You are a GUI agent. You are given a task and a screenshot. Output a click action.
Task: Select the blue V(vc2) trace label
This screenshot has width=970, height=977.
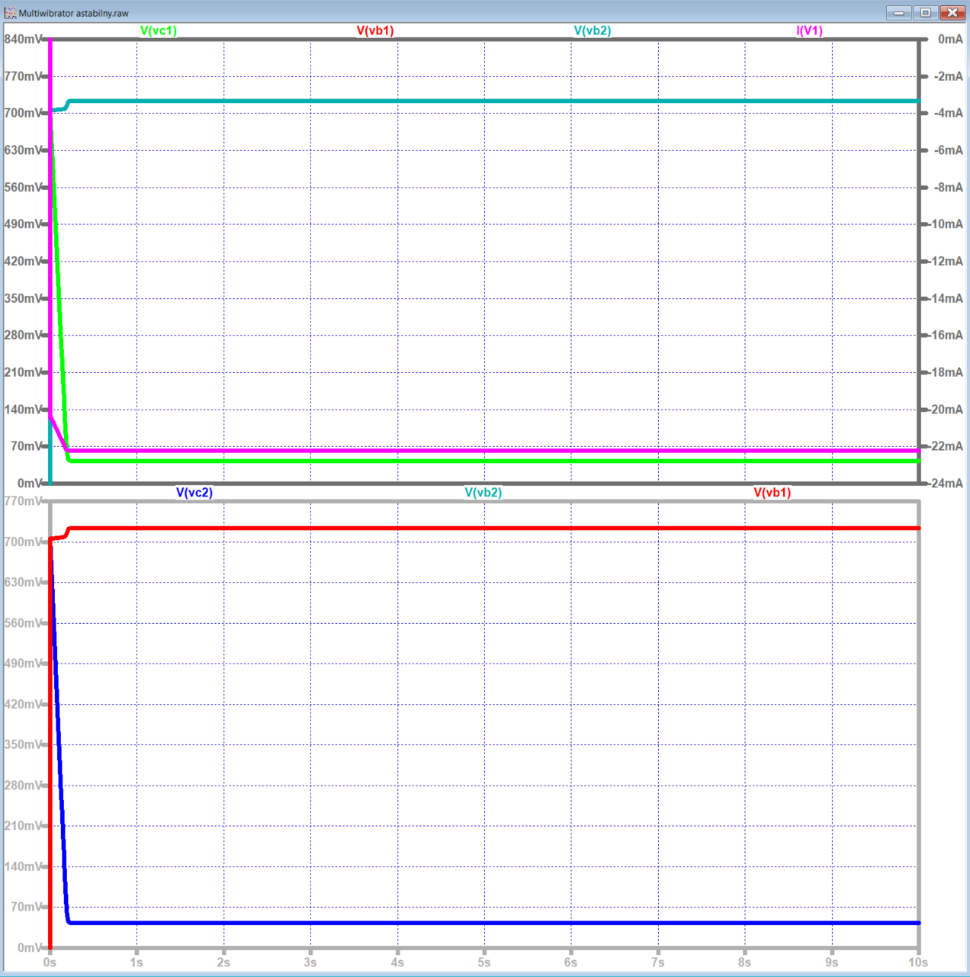(x=194, y=493)
